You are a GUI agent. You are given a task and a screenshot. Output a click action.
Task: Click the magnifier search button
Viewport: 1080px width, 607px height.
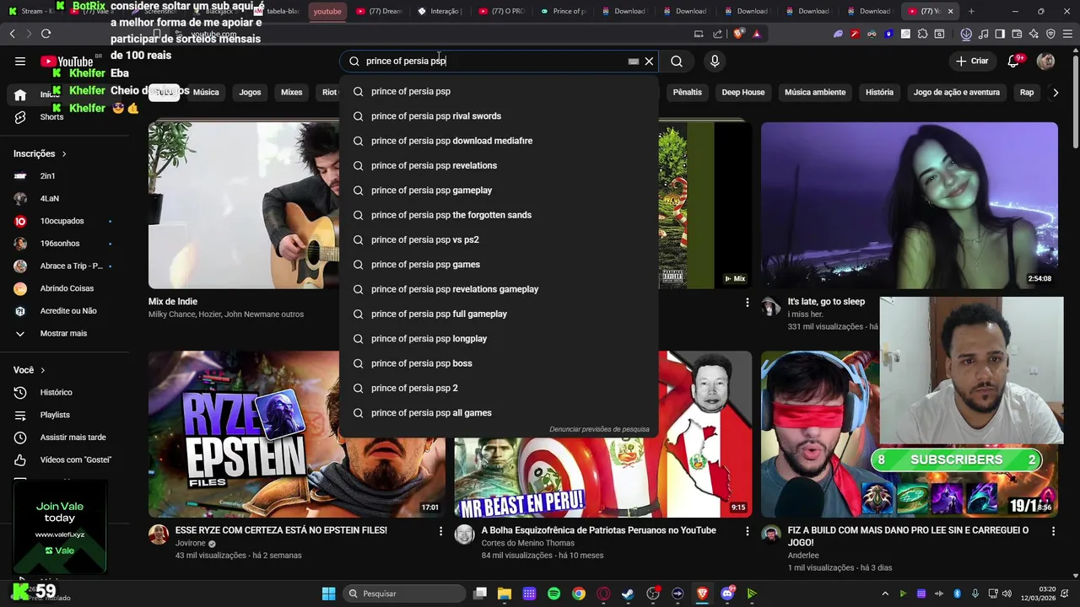(x=677, y=61)
